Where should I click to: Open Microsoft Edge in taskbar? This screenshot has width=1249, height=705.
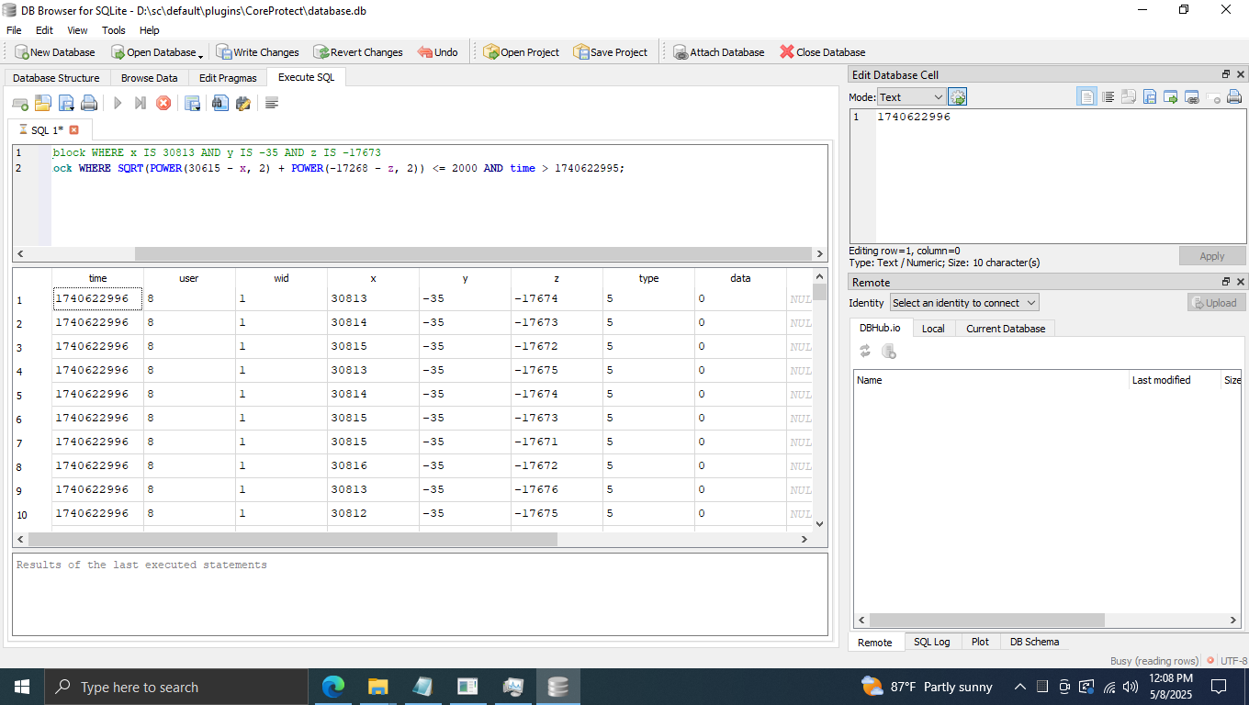(332, 687)
